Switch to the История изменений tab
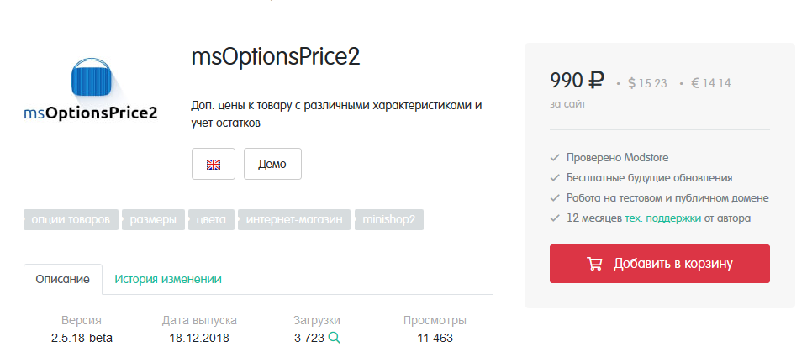This screenshot has width=807, height=352. (168, 279)
